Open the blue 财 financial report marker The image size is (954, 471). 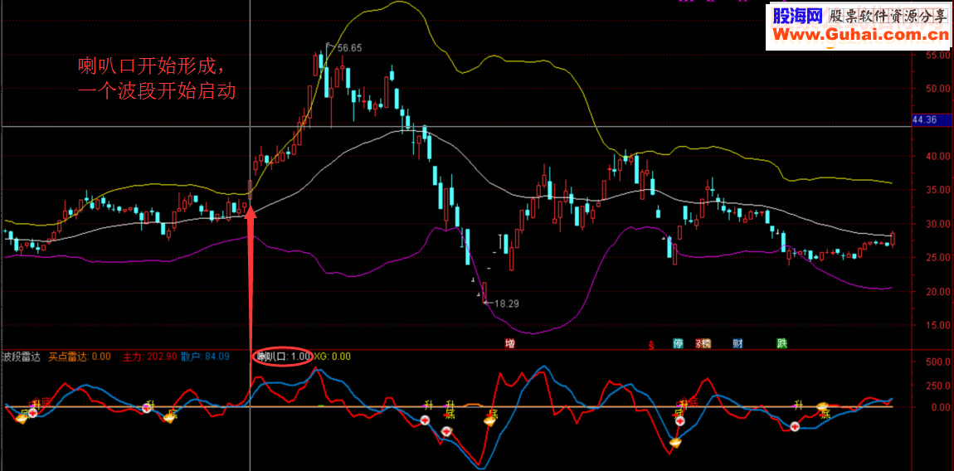(x=737, y=344)
